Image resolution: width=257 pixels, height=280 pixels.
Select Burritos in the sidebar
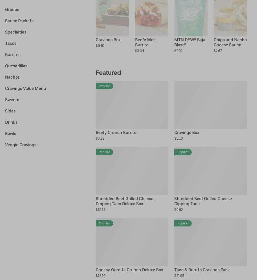(x=13, y=55)
